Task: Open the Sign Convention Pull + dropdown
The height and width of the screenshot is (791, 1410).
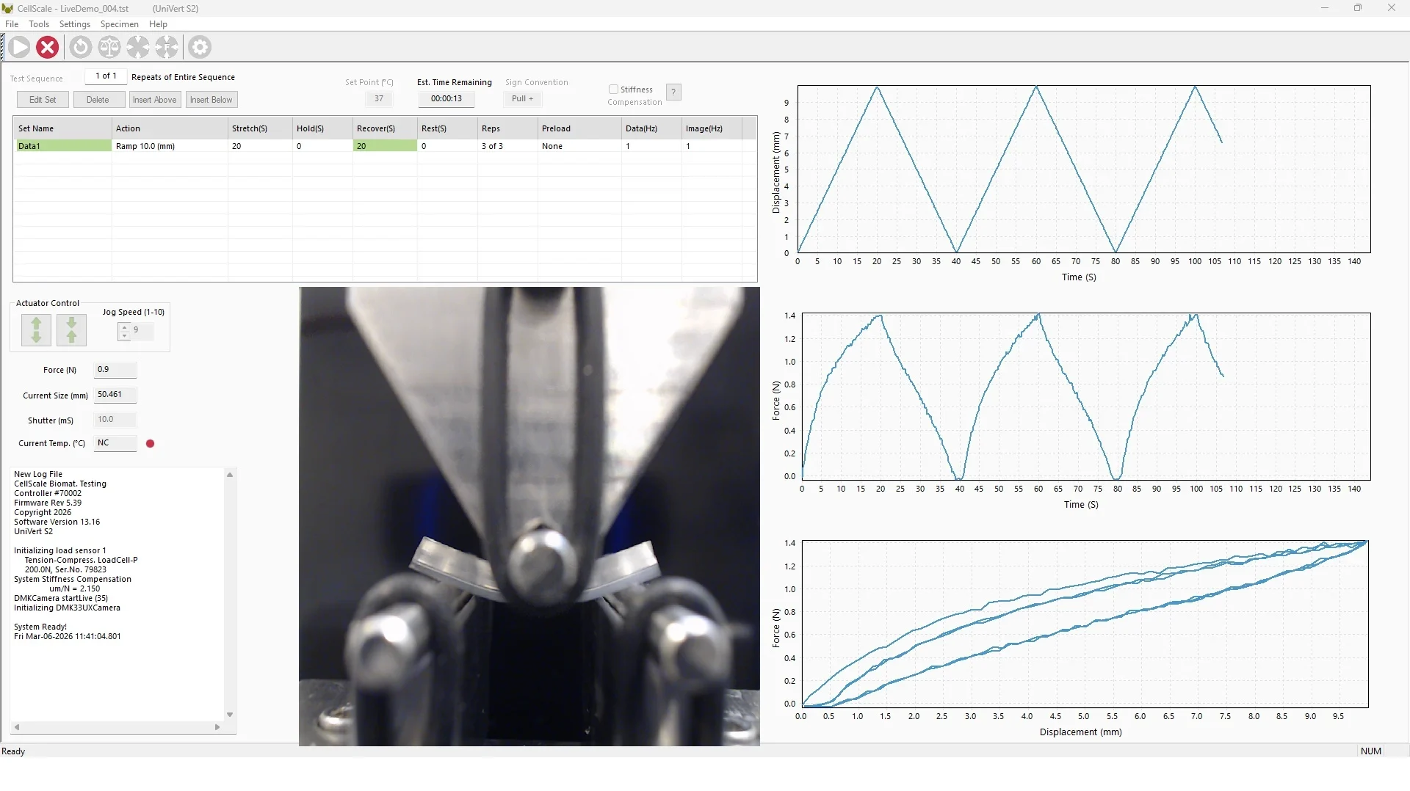Action: coord(522,98)
